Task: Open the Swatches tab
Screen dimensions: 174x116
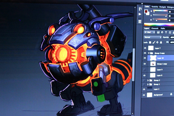Action: [x=155, y=7]
